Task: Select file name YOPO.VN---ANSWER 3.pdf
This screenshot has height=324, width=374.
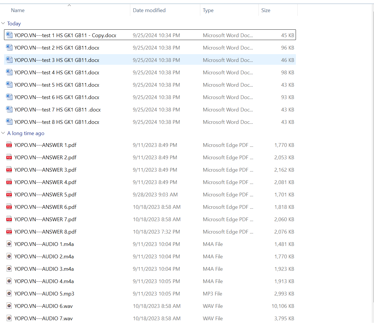Action: point(46,170)
